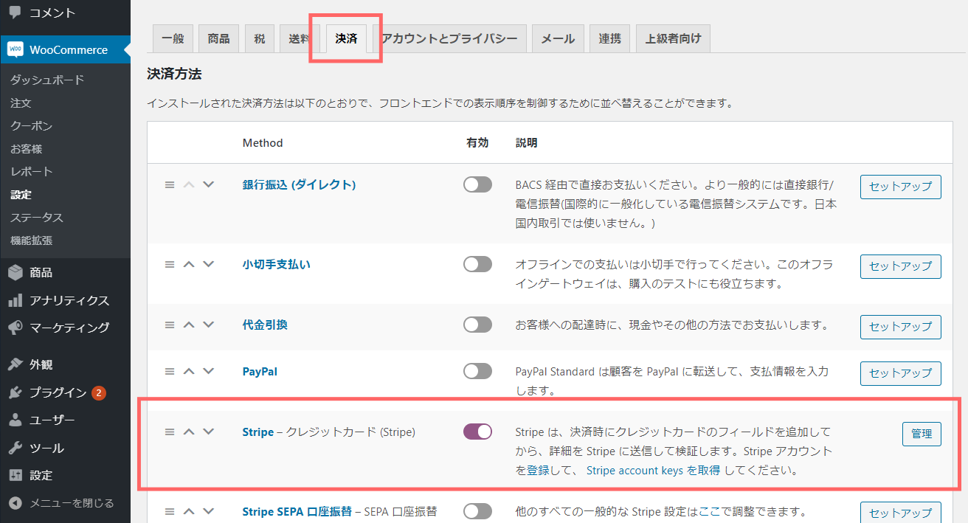Move 小切手支払い down with its down arrow
This screenshot has width=968, height=523.
[208, 264]
